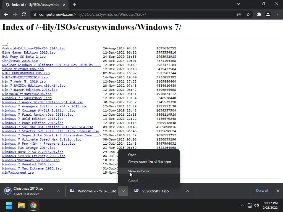Select the Index of browser tab
The image size is (283, 212).
pos(35,5)
